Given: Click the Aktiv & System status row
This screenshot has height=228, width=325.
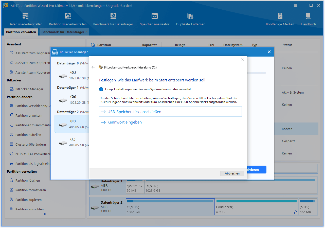Looking at the screenshot, I should click(x=293, y=92).
